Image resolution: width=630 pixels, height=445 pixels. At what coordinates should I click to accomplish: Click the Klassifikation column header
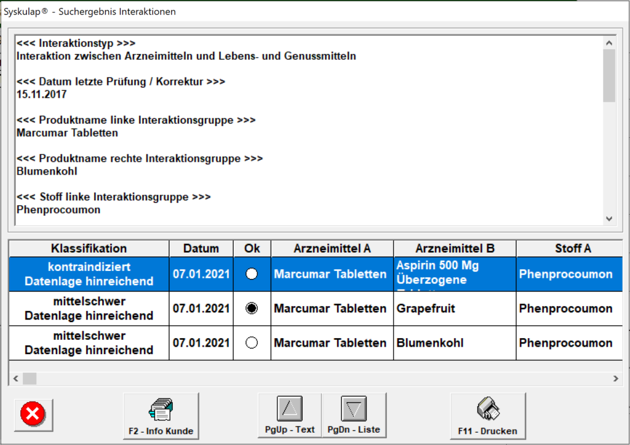[x=89, y=248]
